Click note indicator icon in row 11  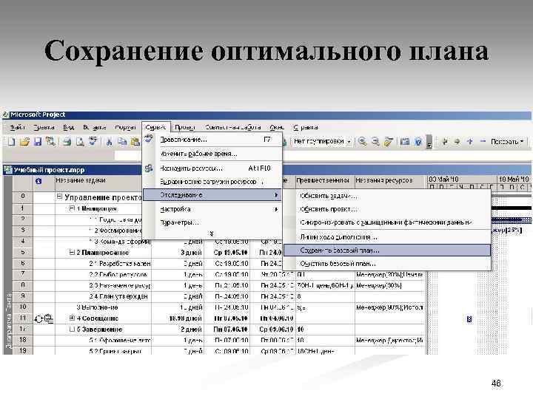(x=49, y=318)
